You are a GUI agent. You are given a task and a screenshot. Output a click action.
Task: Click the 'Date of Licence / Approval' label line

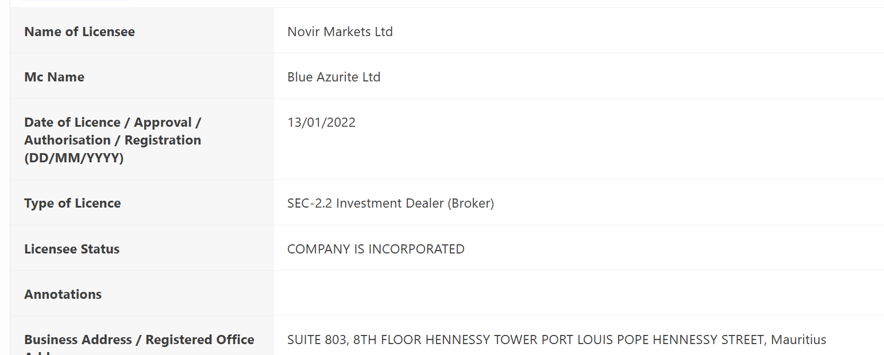click(x=113, y=122)
